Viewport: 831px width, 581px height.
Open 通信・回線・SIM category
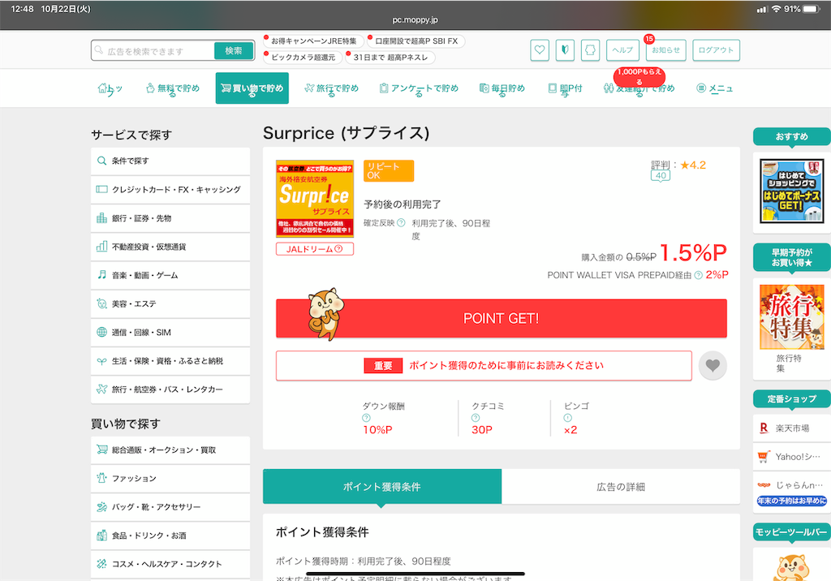(170, 333)
